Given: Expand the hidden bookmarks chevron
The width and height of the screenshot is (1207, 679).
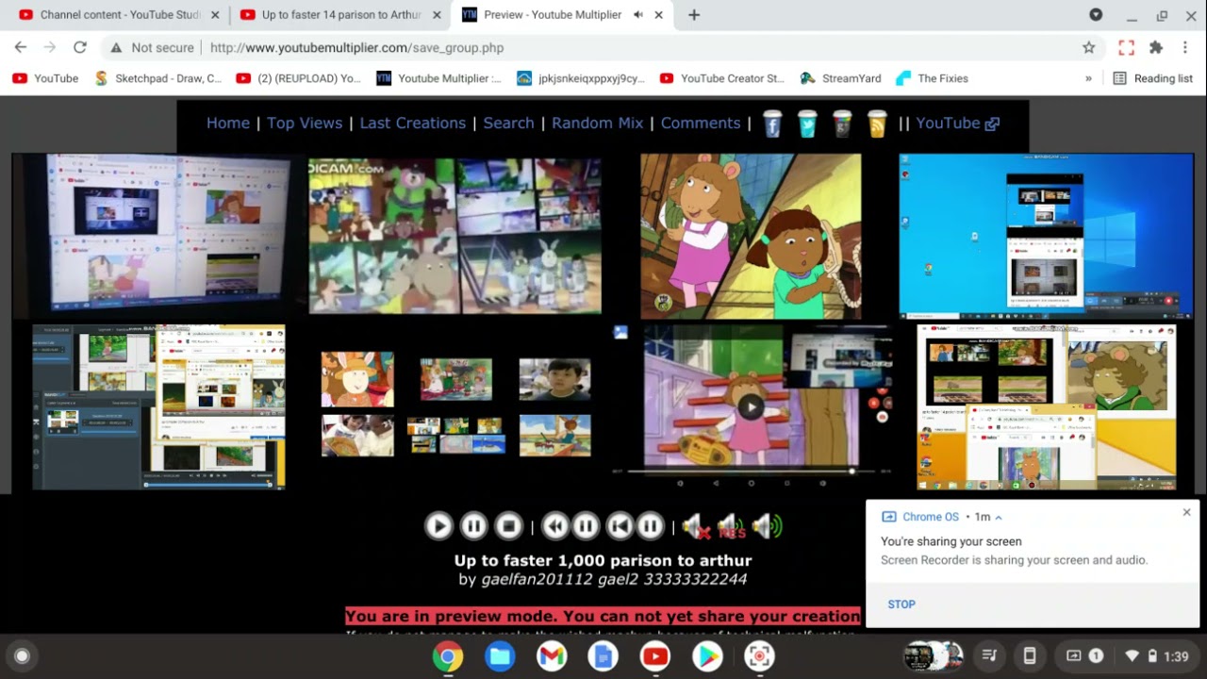Looking at the screenshot, I should [1088, 78].
